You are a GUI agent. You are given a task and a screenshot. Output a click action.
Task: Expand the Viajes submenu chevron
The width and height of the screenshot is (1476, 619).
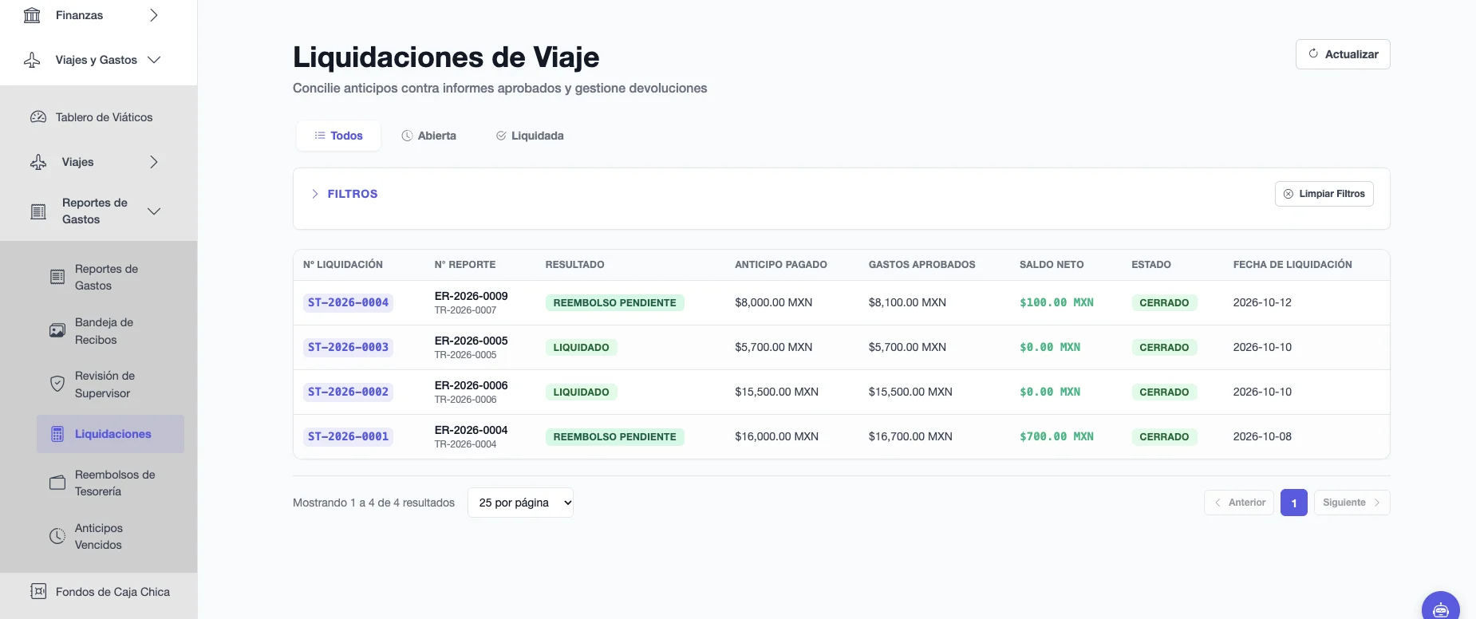[x=154, y=162]
